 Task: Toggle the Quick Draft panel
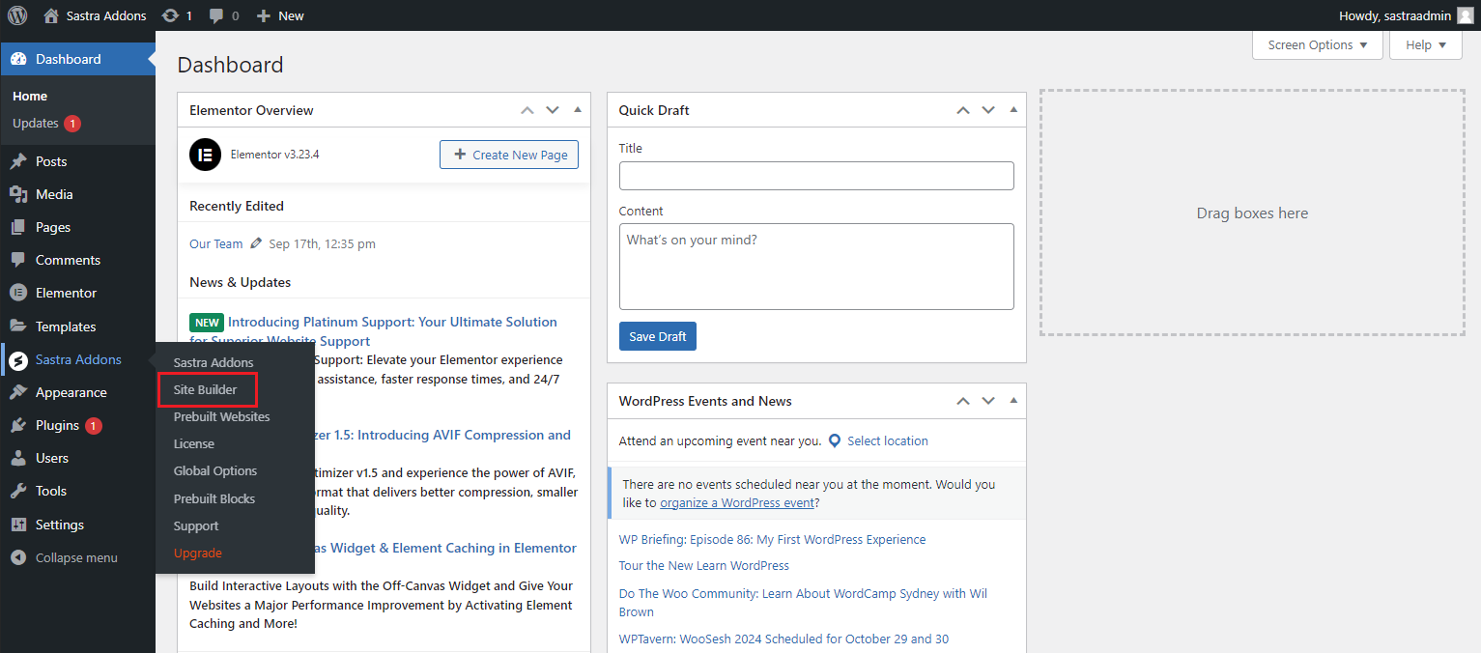coord(1013,110)
